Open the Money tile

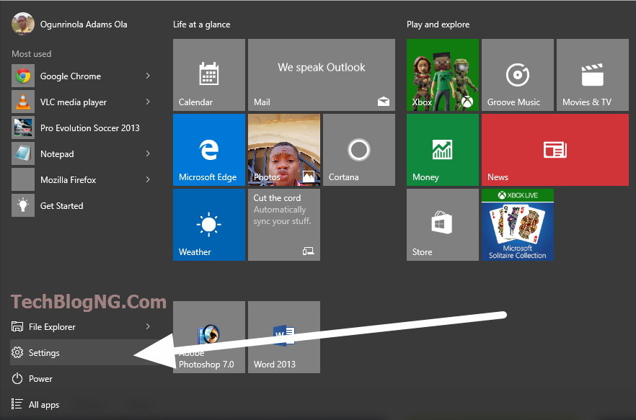click(x=443, y=150)
